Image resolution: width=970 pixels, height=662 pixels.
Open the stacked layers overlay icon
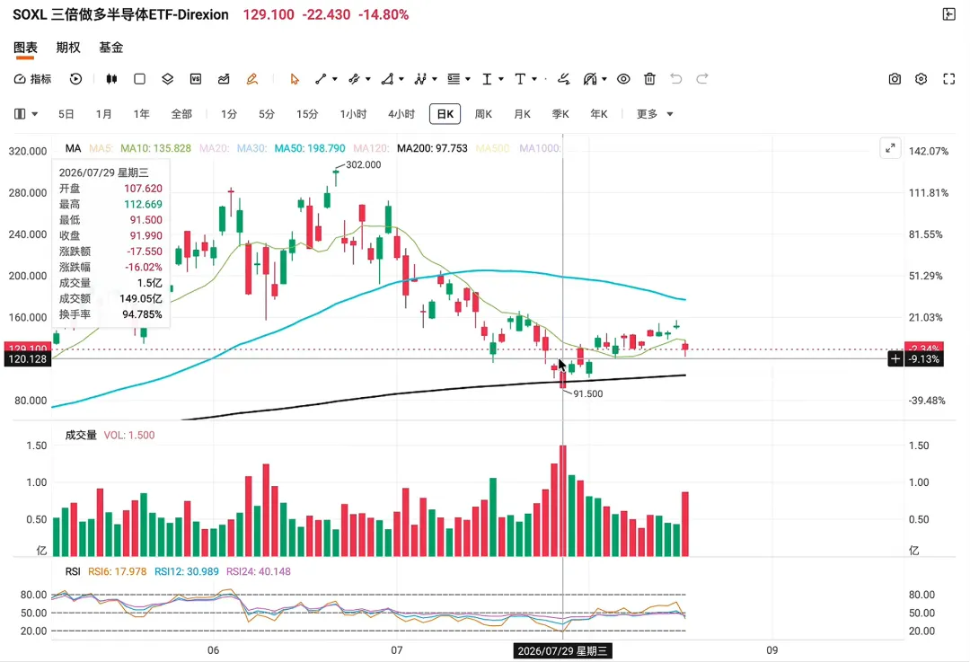click(x=168, y=78)
